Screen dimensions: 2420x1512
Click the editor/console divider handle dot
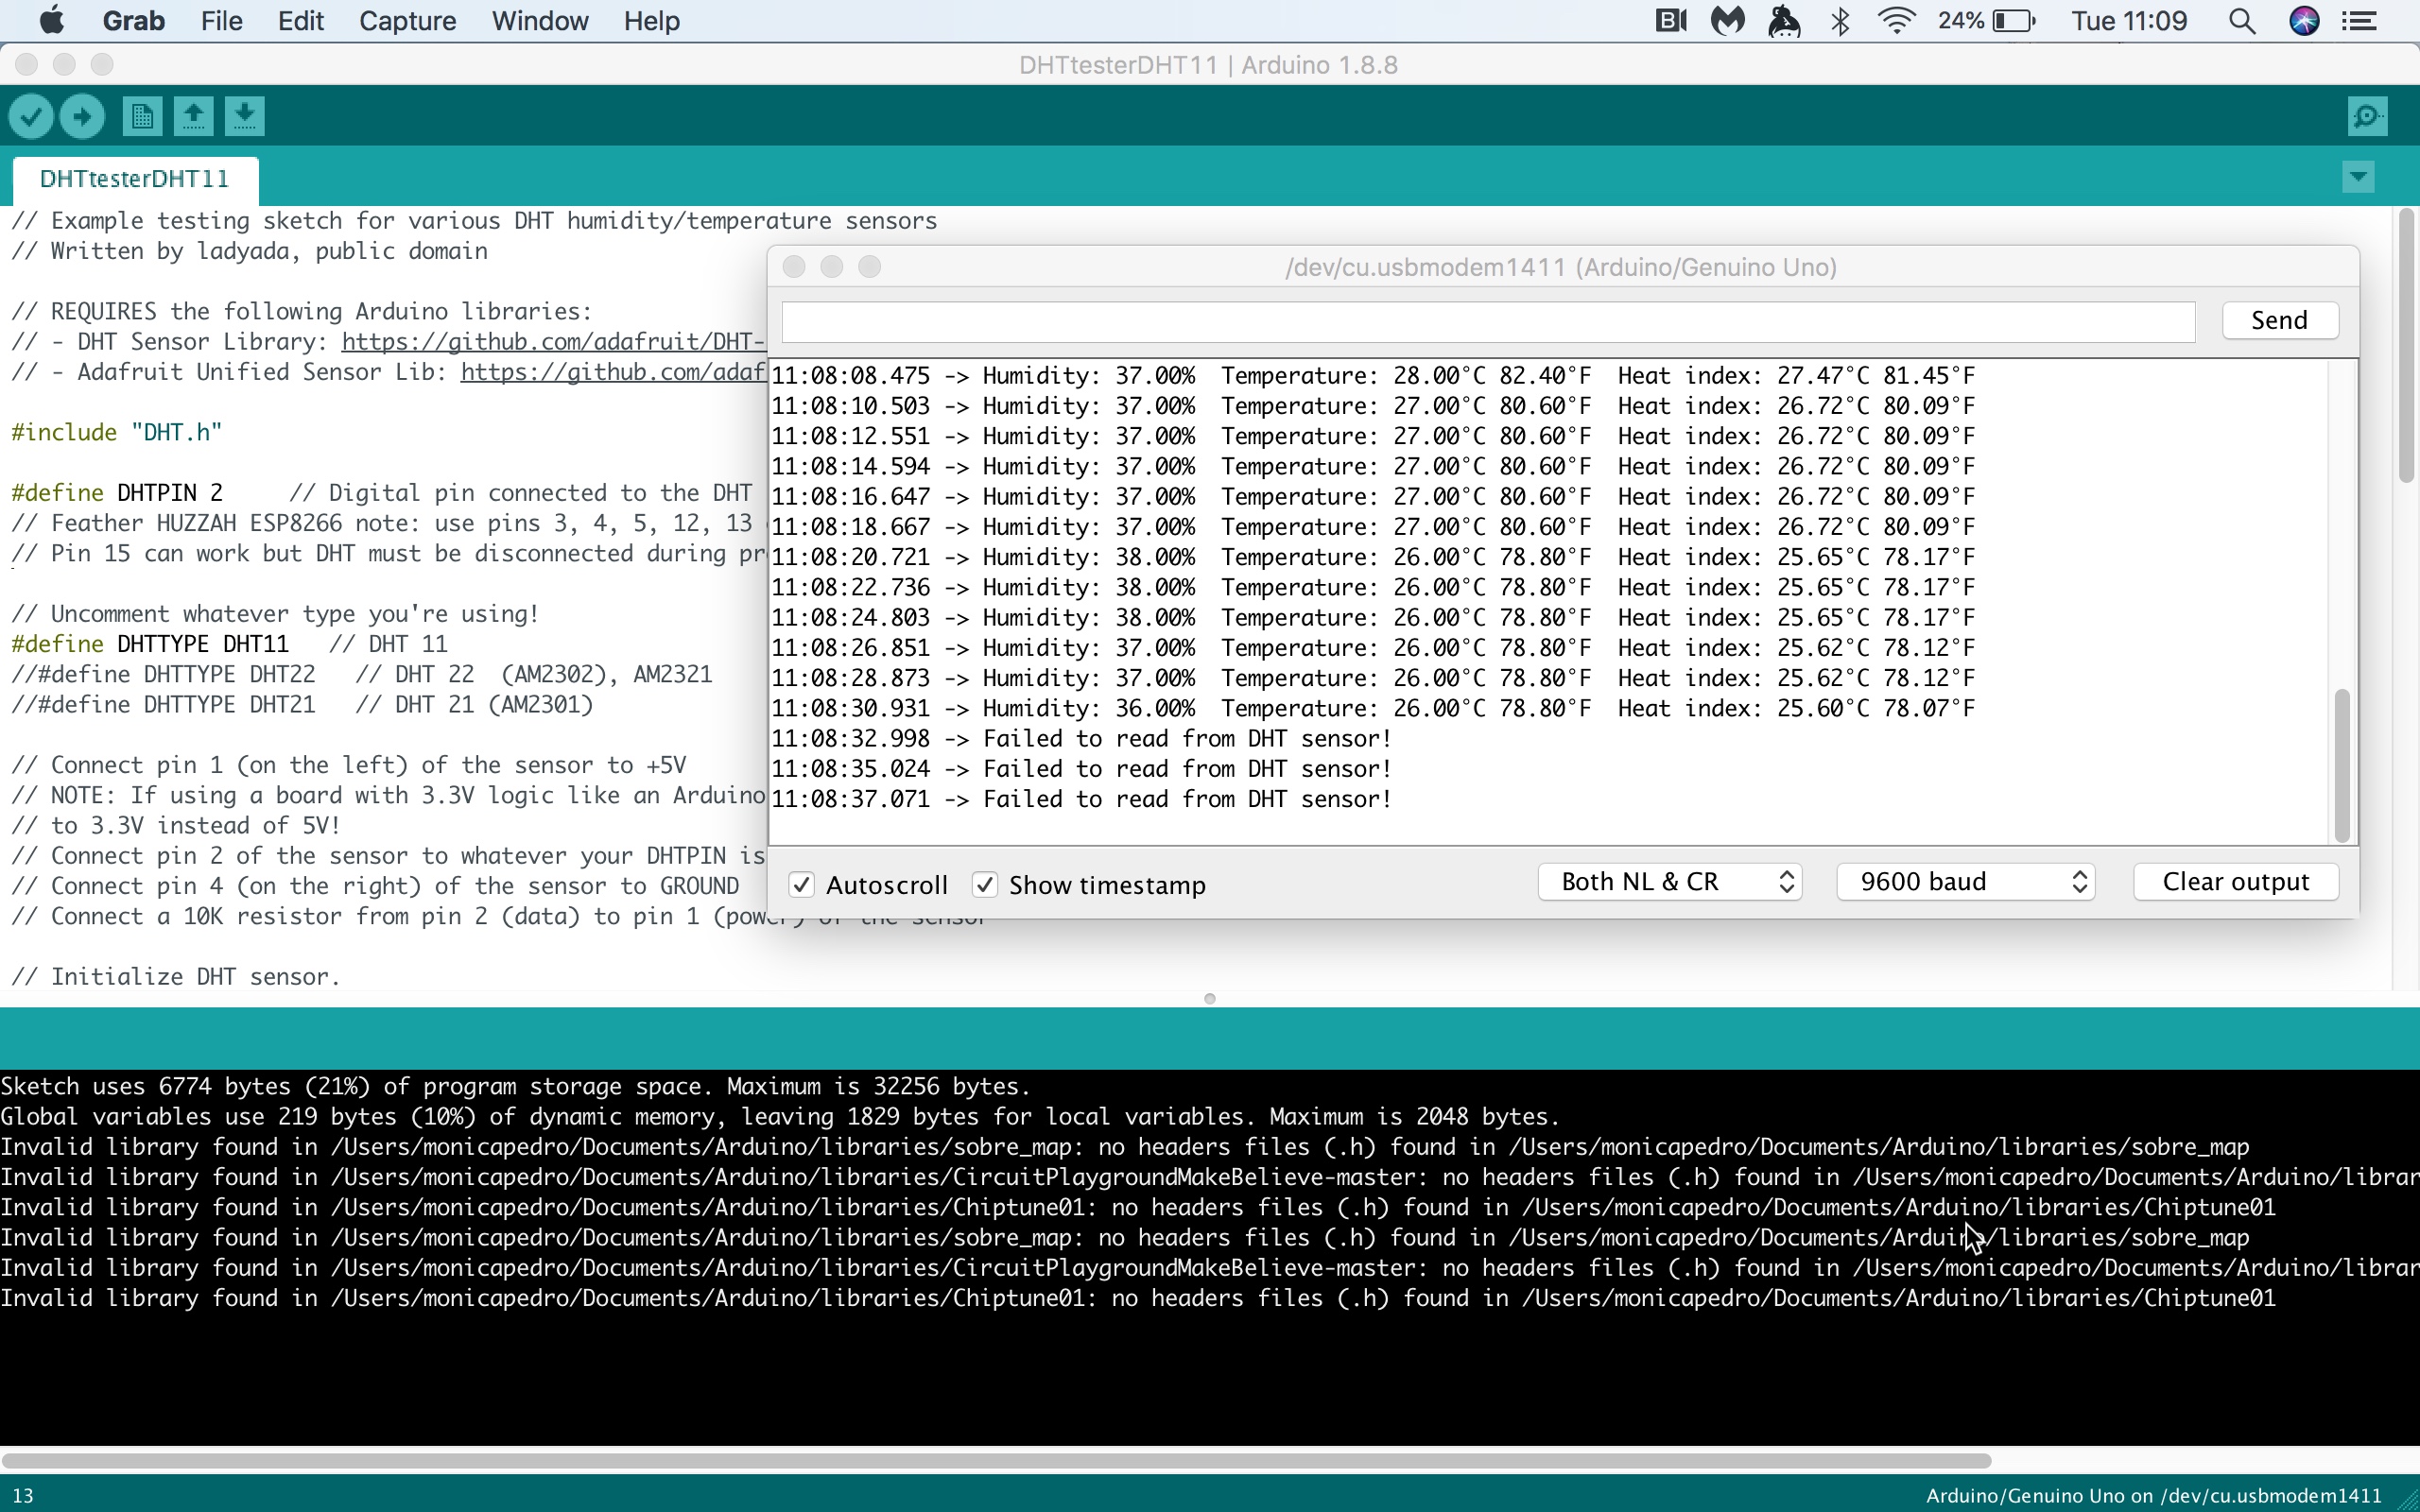click(1210, 999)
